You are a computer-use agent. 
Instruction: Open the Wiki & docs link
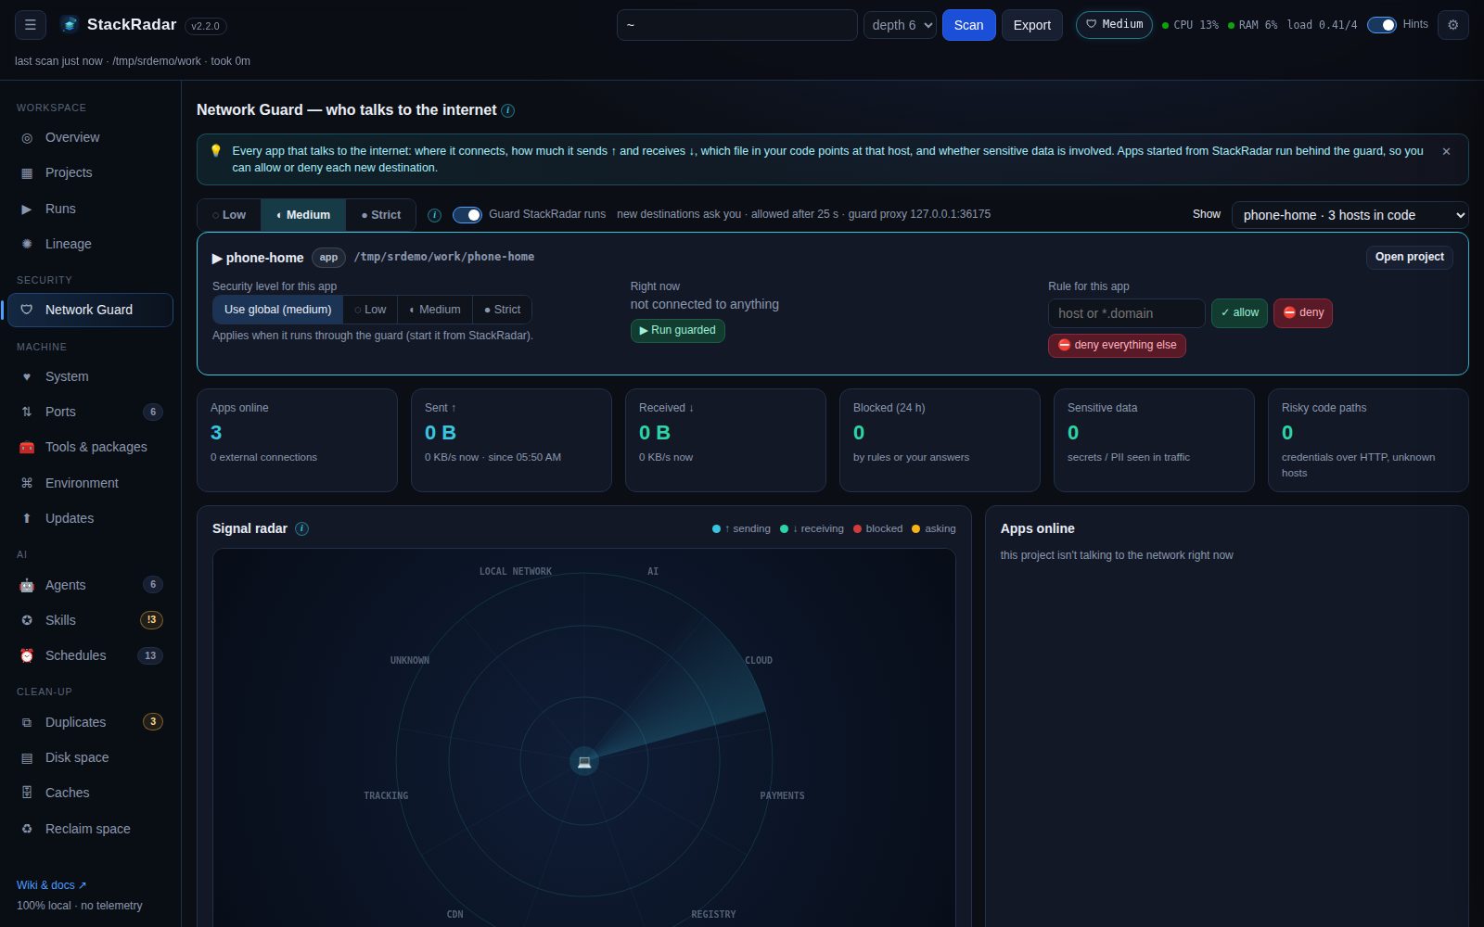point(51,885)
